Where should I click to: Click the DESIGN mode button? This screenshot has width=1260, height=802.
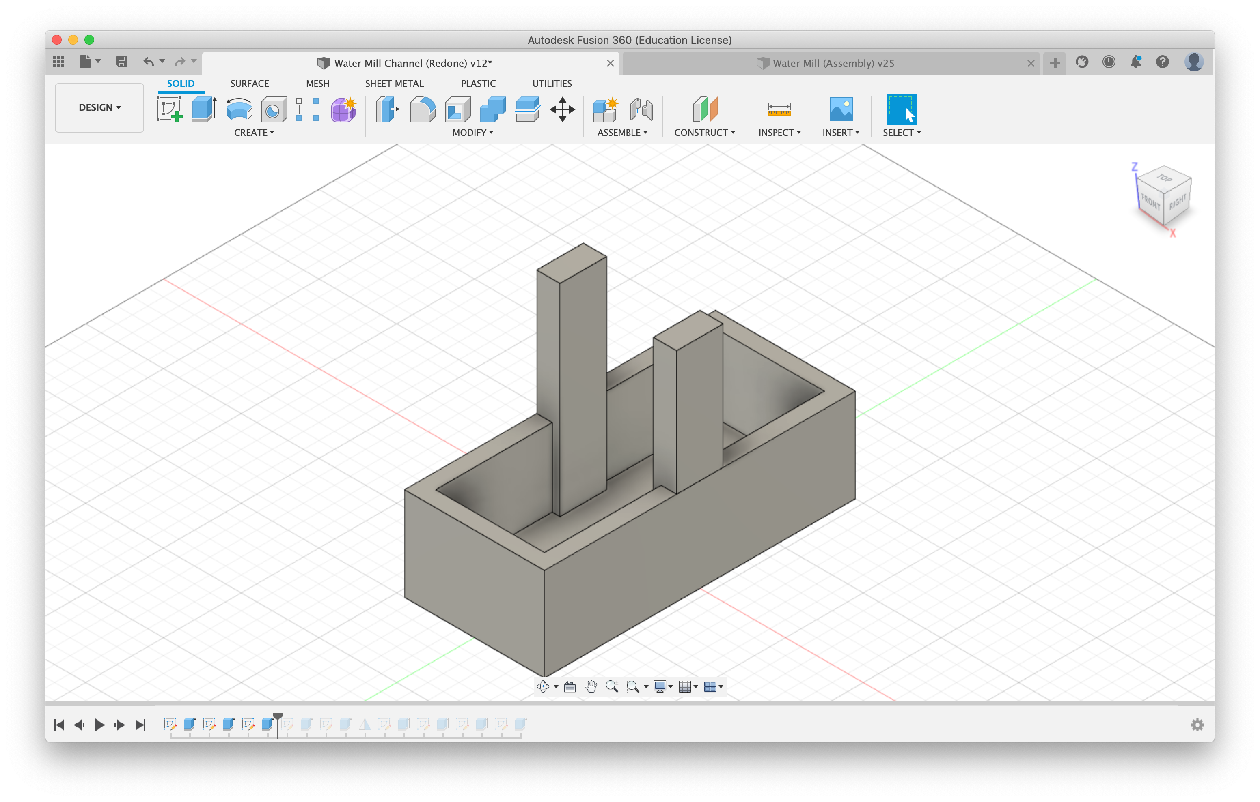(99, 107)
